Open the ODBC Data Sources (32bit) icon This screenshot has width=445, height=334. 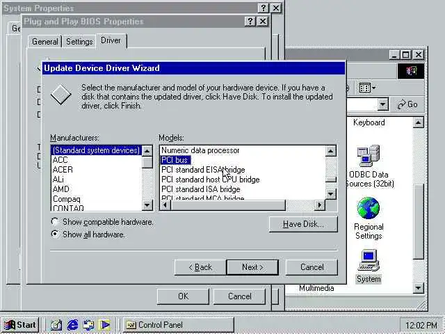pyautogui.click(x=369, y=156)
